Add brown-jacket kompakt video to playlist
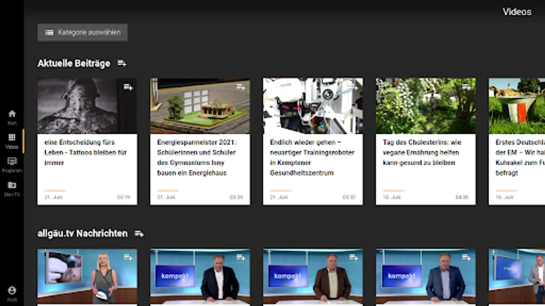 (x=354, y=257)
